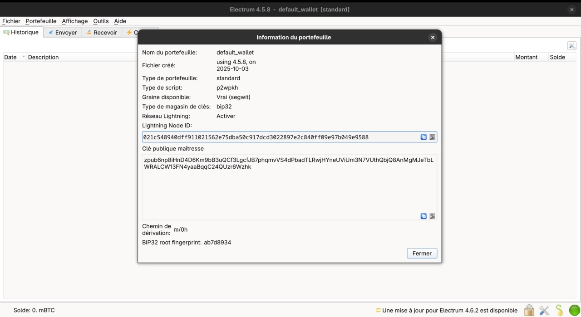Click the Activer Lightning network value
This screenshot has height=317, width=581.
226,116
